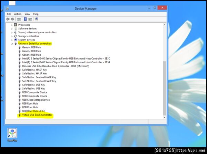Screen dimensions: 207x154
Task: Select the Intel USB Enhanced Host Controller 3B34
Action: 66,62
